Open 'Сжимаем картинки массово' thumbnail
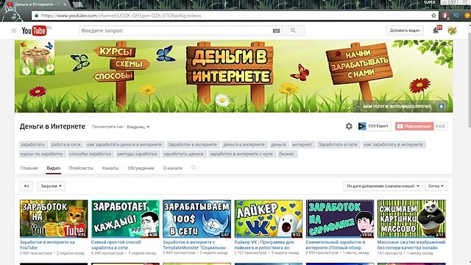Image resolution: width=471 pixels, height=265 pixels. coord(411,219)
